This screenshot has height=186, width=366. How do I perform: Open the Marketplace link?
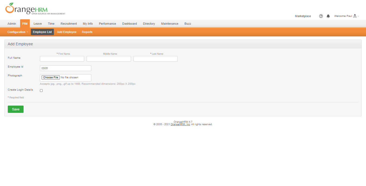click(x=303, y=16)
